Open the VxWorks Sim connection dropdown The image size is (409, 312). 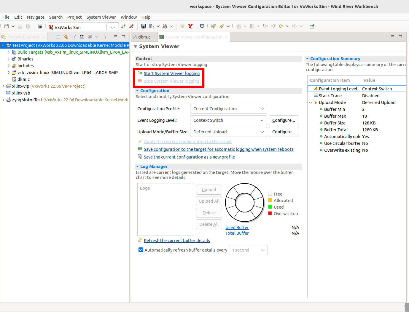click(x=113, y=27)
